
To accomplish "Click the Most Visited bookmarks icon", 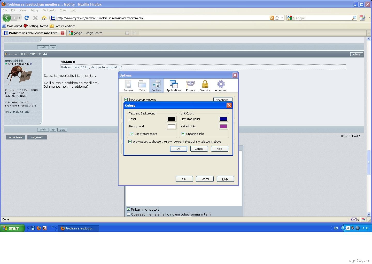I will coord(4,26).
